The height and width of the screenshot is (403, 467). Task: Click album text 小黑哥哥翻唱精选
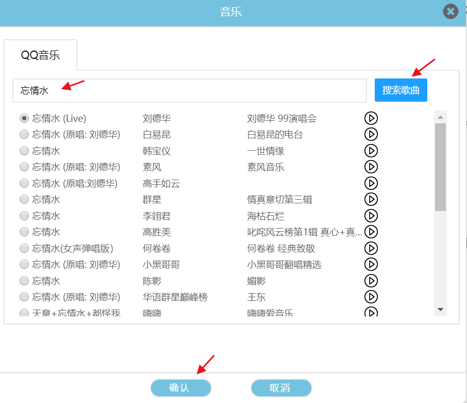[x=284, y=264]
